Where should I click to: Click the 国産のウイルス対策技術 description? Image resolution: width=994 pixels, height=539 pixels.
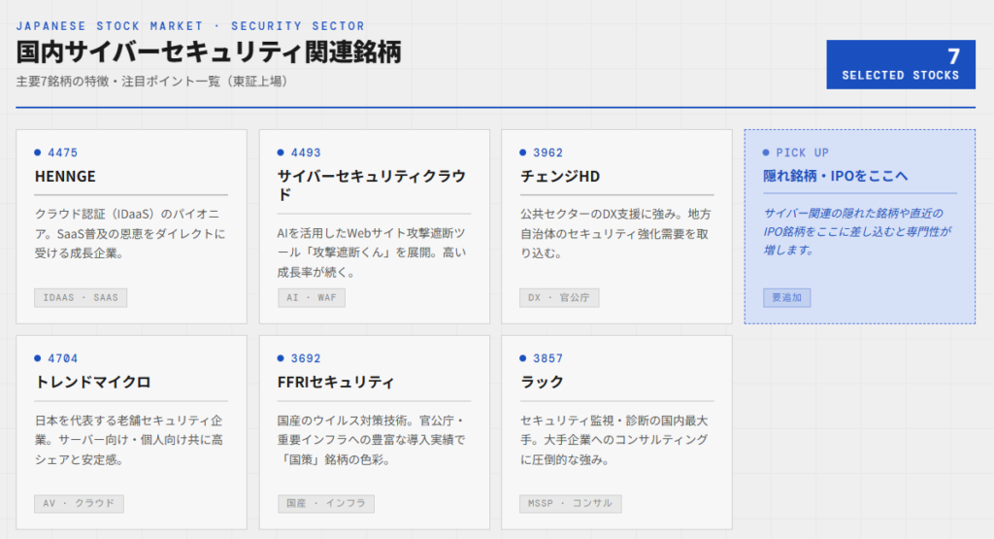(x=372, y=439)
